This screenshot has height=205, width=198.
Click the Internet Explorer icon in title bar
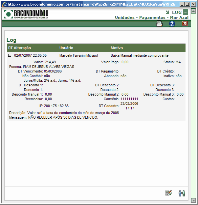click(4, 4)
